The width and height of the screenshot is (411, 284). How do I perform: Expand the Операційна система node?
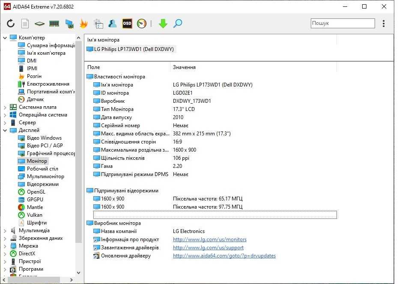5,115
